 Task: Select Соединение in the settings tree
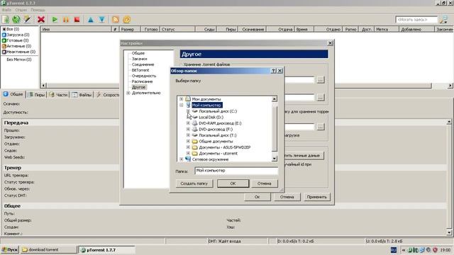pos(143,64)
